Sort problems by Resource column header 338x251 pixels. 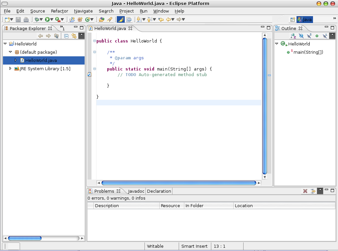172,206
